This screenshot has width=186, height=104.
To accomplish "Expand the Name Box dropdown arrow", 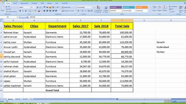I will click(x=17, y=17).
